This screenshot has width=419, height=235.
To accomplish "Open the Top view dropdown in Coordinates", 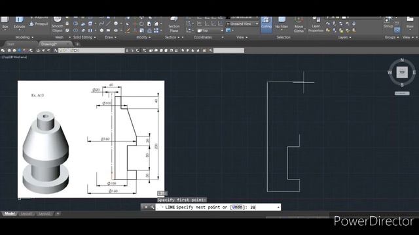I will pos(210,31).
